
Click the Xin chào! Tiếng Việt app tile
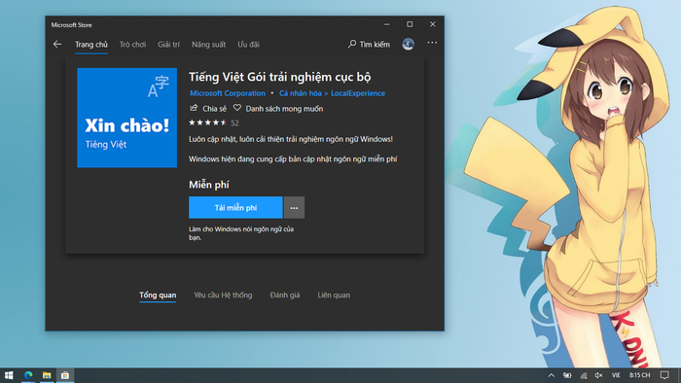click(x=126, y=118)
